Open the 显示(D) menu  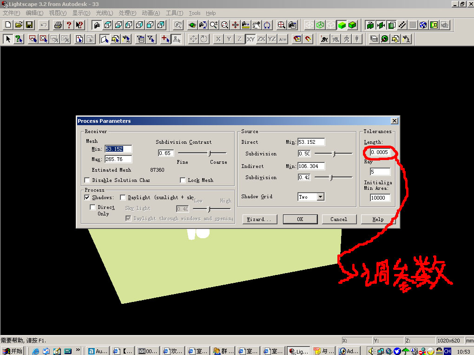pyautogui.click(x=81, y=13)
